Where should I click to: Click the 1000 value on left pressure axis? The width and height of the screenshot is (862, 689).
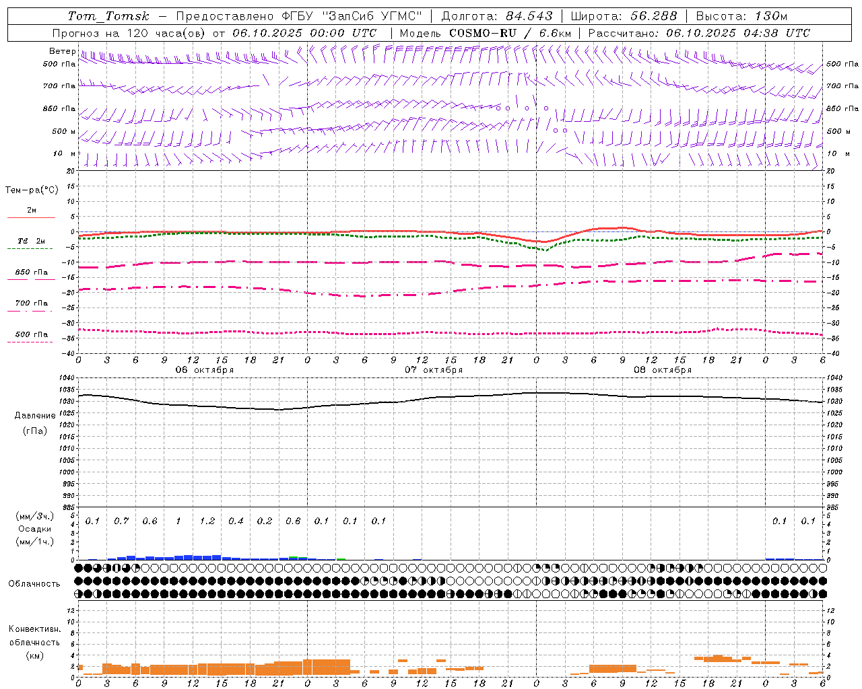point(67,472)
